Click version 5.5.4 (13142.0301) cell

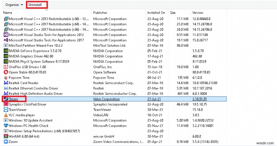205,142
